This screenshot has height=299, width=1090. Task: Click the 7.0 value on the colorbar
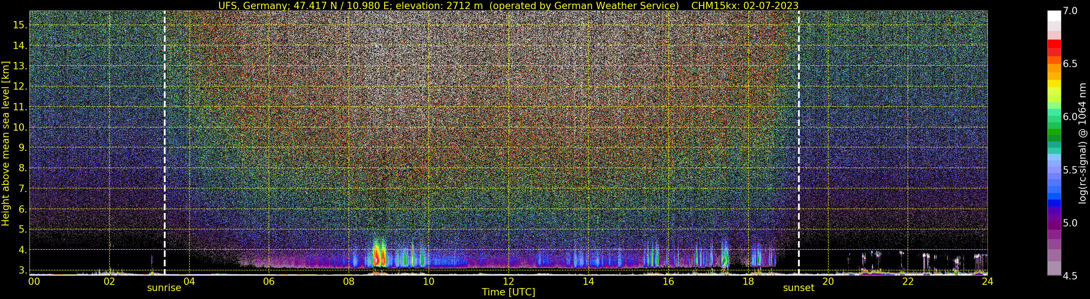coord(1070,11)
